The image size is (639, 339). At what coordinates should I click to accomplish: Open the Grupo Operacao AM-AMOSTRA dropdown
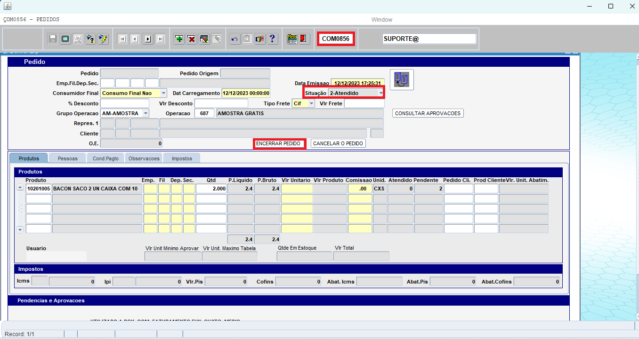click(x=146, y=113)
